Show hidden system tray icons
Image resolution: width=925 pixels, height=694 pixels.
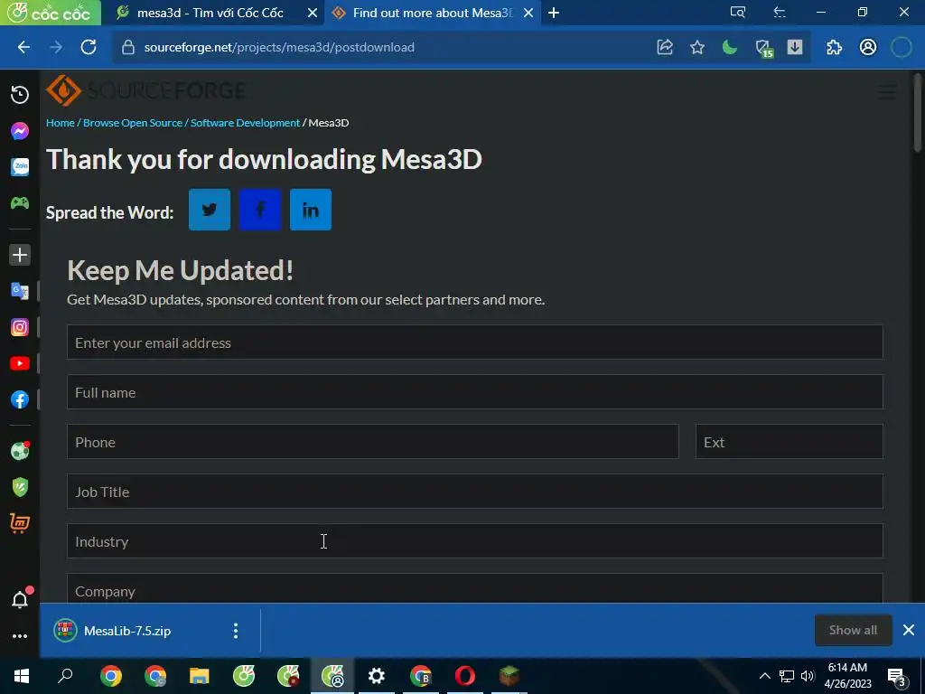pyautogui.click(x=764, y=676)
